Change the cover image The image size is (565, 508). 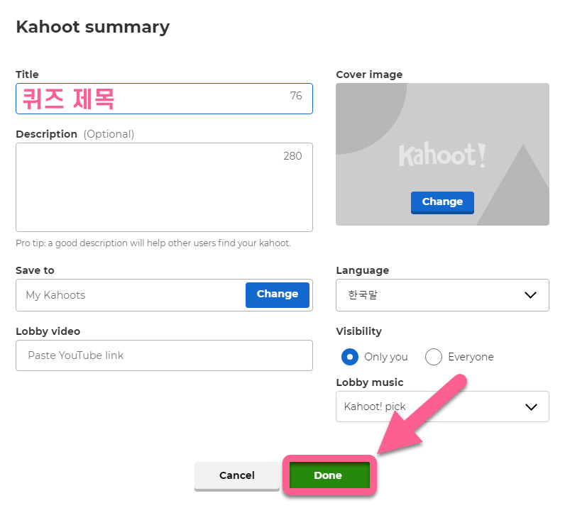[x=442, y=202]
